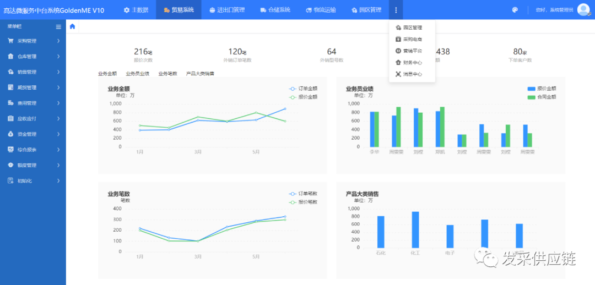Select 财务中心 in the overflow dropdown
The height and width of the screenshot is (285, 595).
point(412,63)
